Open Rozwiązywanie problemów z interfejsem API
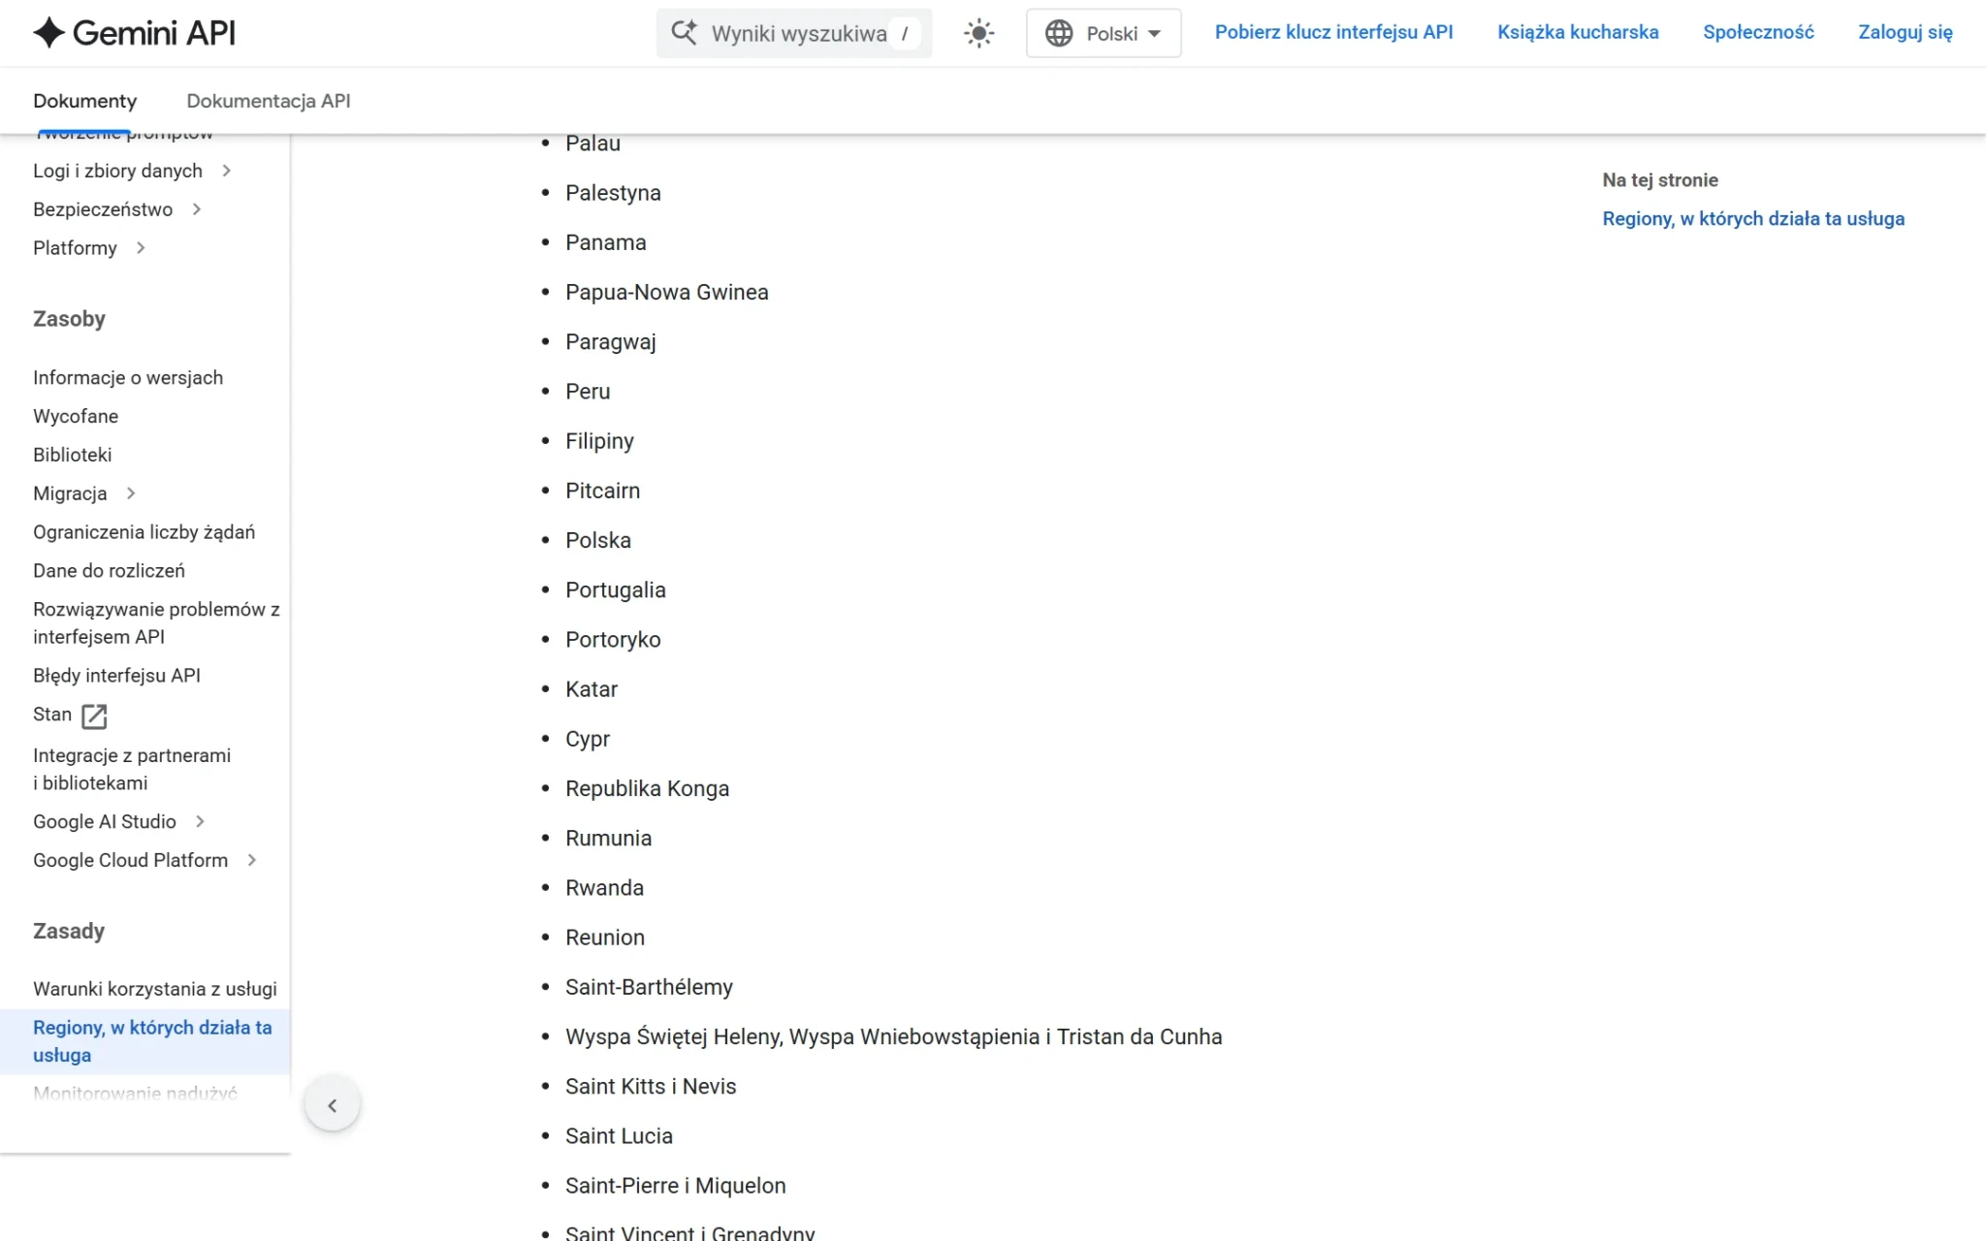 coord(156,623)
